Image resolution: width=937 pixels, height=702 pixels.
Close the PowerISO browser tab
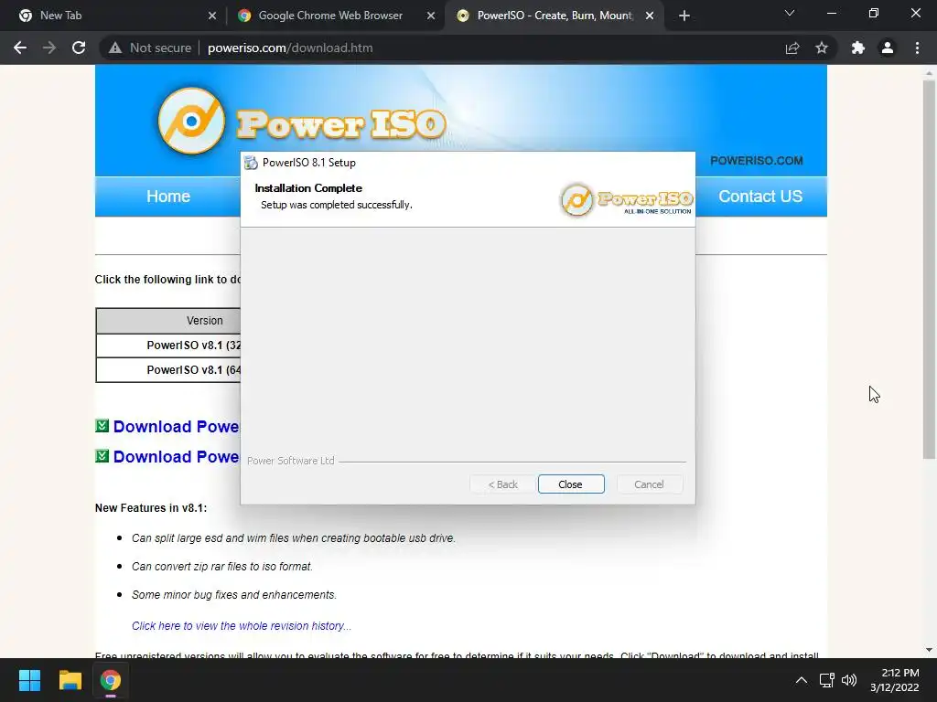click(650, 16)
